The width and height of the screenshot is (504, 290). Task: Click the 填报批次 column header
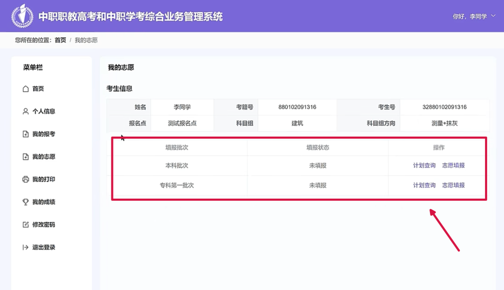pos(177,148)
